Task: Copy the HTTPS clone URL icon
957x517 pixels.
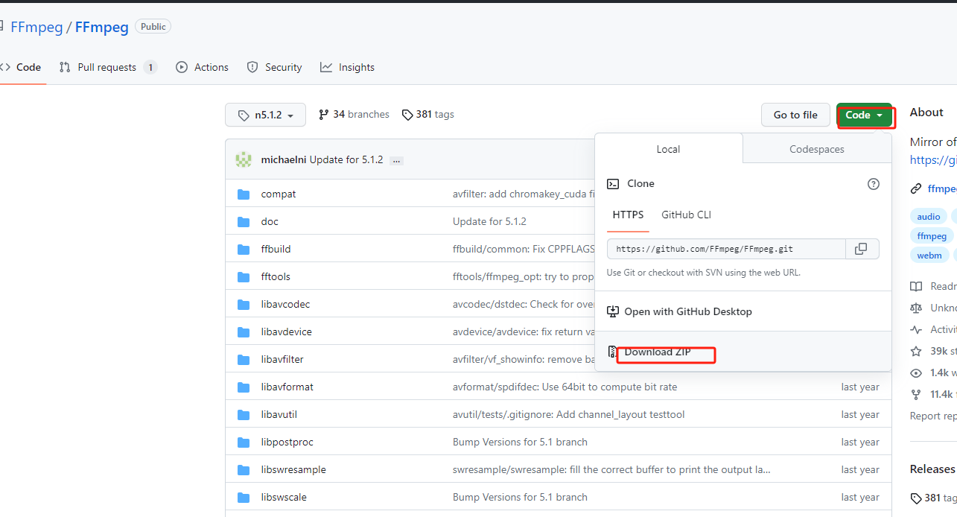Action: (861, 249)
